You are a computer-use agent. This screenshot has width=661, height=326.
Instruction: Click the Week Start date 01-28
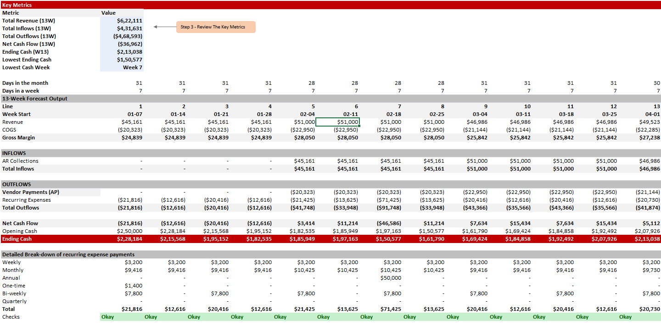(x=265, y=114)
